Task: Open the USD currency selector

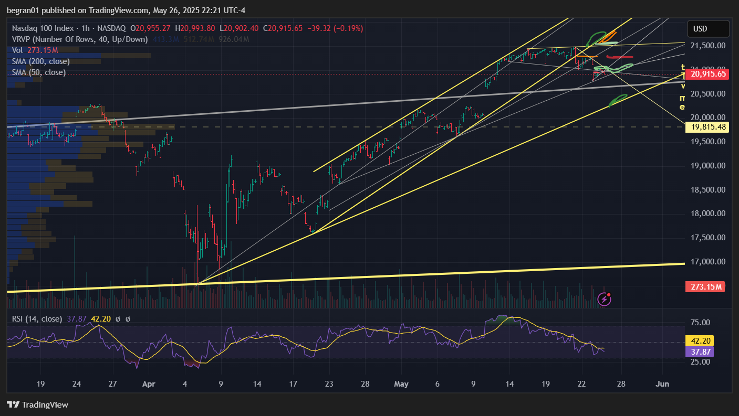Action: [x=709, y=28]
